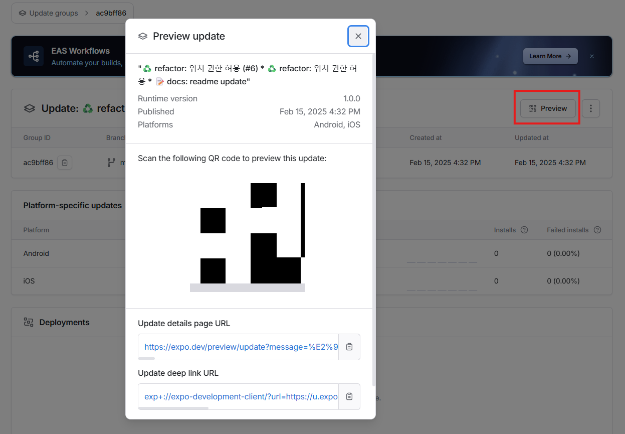Click the Preview button with QR icon
Image resolution: width=625 pixels, height=434 pixels.
click(x=548, y=108)
